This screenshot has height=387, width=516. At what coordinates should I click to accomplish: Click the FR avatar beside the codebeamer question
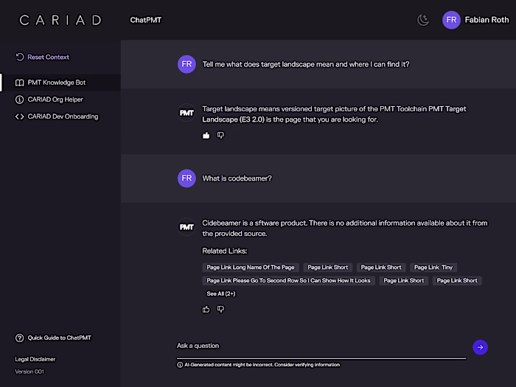186,178
